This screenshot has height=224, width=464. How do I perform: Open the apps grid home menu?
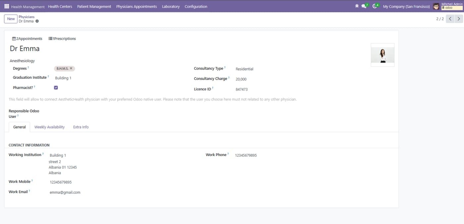[7, 6]
